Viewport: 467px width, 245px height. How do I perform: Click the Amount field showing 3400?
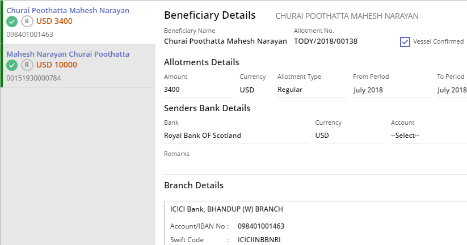(x=199, y=90)
